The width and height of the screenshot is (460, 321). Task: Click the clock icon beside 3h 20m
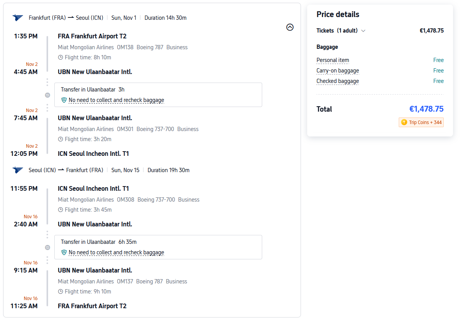[x=61, y=139]
